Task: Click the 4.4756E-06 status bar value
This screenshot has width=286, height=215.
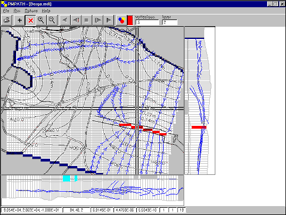Action: pyautogui.click(x=125, y=210)
